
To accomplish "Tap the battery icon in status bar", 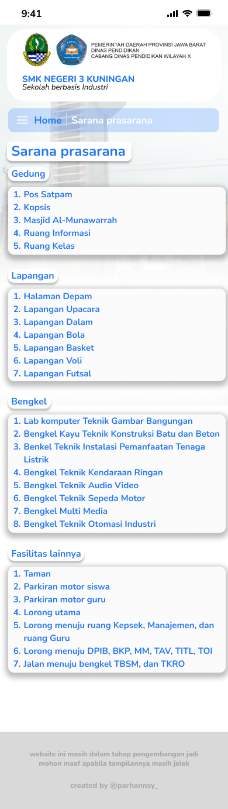I will [205, 13].
